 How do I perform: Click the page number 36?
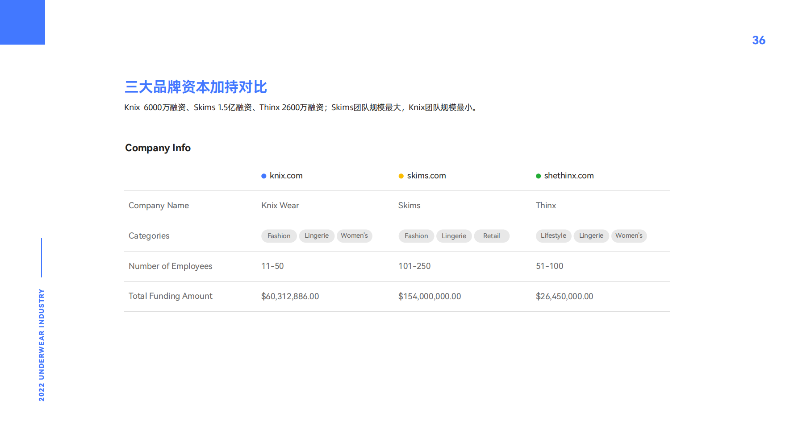coord(759,40)
